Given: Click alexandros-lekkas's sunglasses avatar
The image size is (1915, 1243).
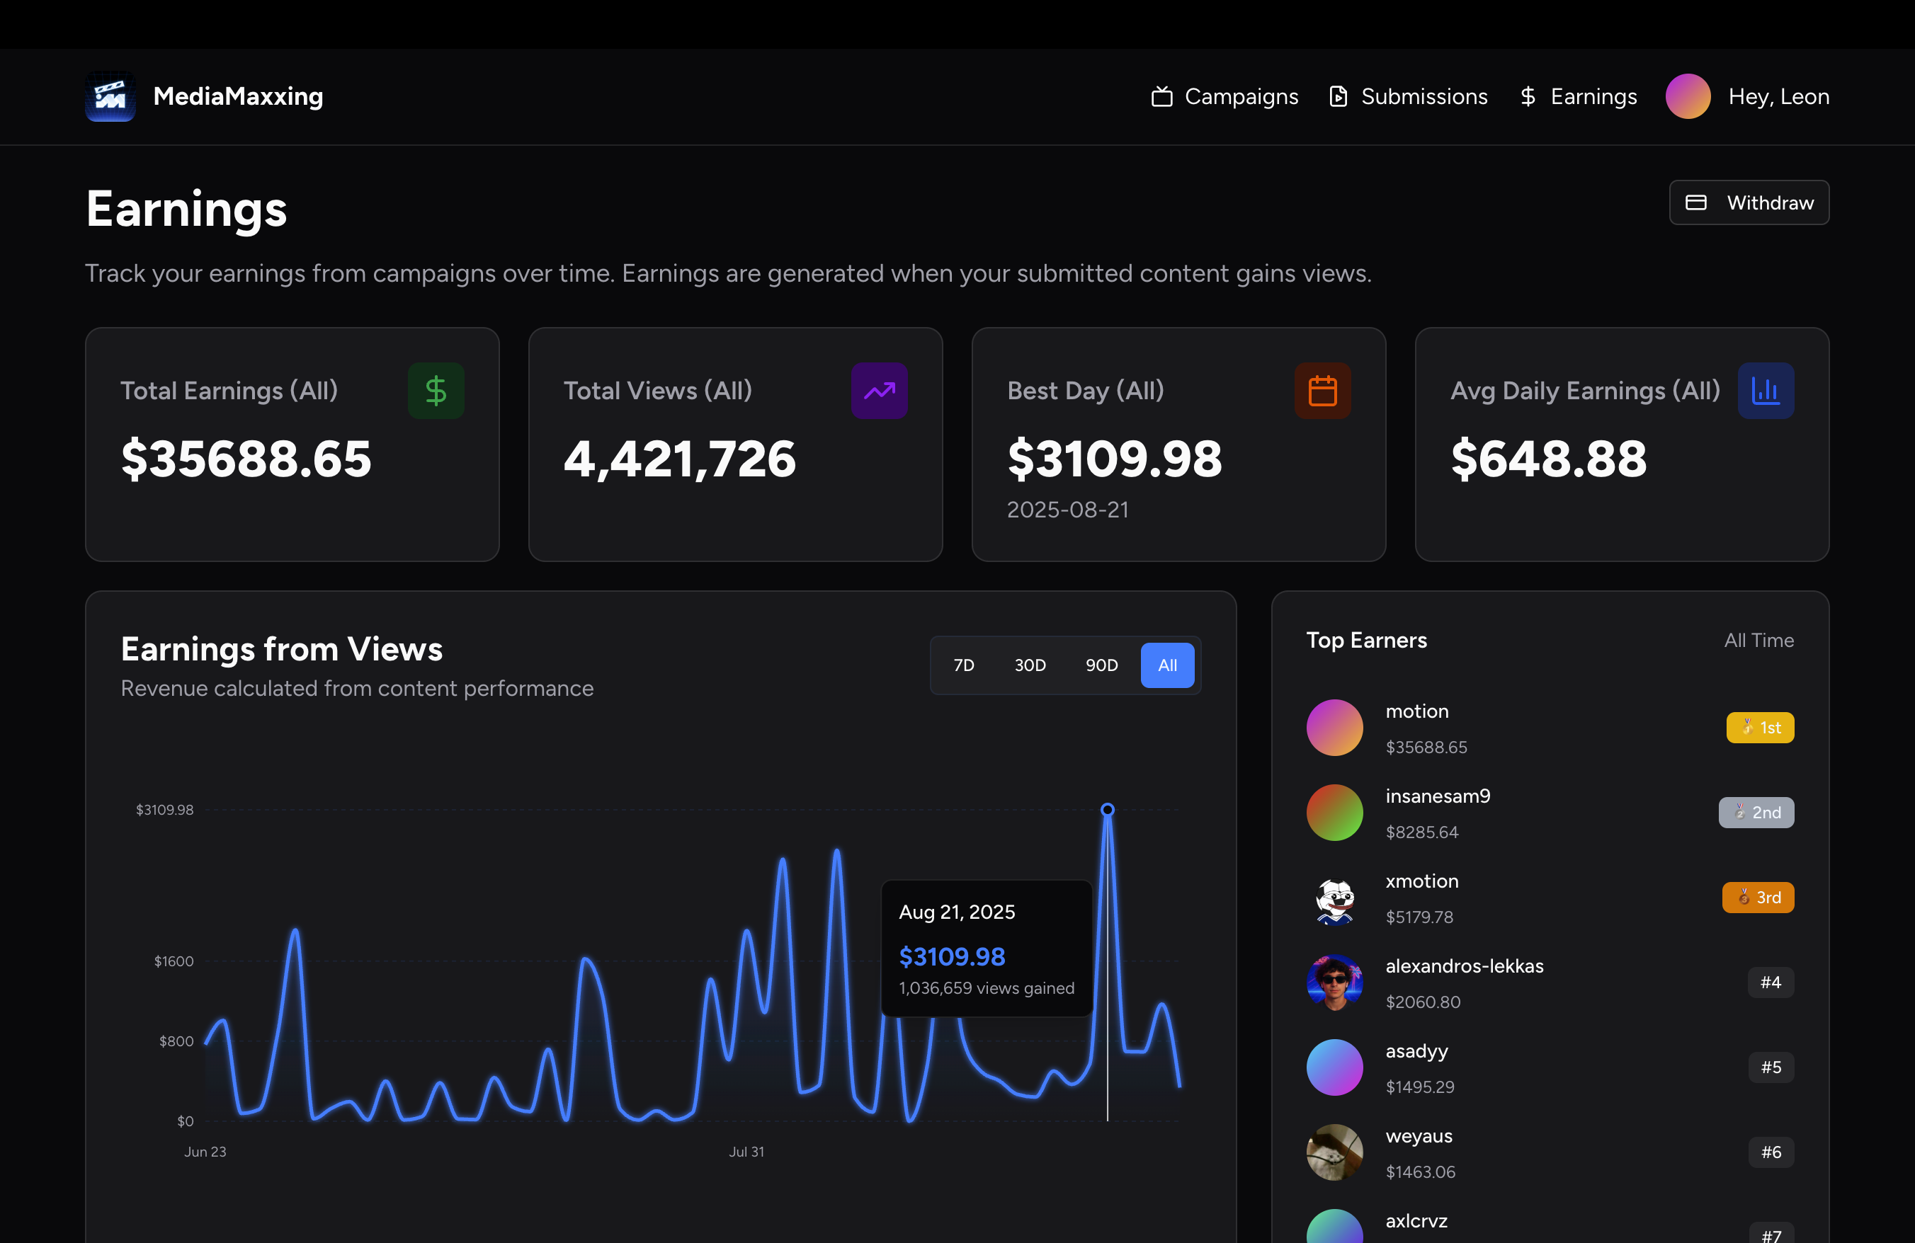Looking at the screenshot, I should tap(1334, 983).
